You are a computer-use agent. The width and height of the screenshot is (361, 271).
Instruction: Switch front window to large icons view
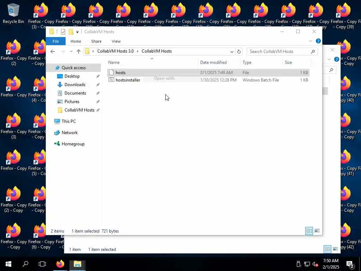click(x=317, y=231)
